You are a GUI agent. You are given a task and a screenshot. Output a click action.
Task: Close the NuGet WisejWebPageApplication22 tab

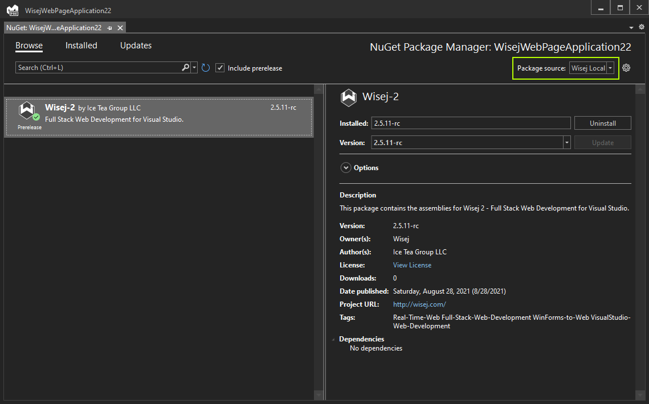120,28
